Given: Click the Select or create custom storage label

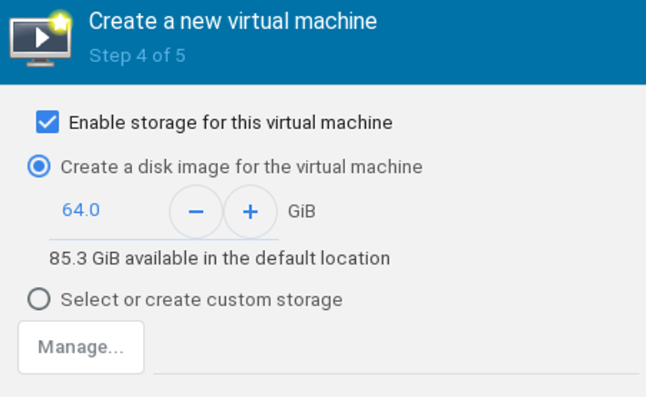Looking at the screenshot, I should (x=202, y=300).
